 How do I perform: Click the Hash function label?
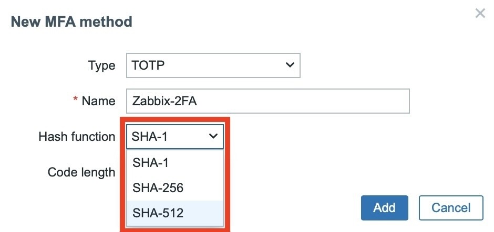(77, 137)
